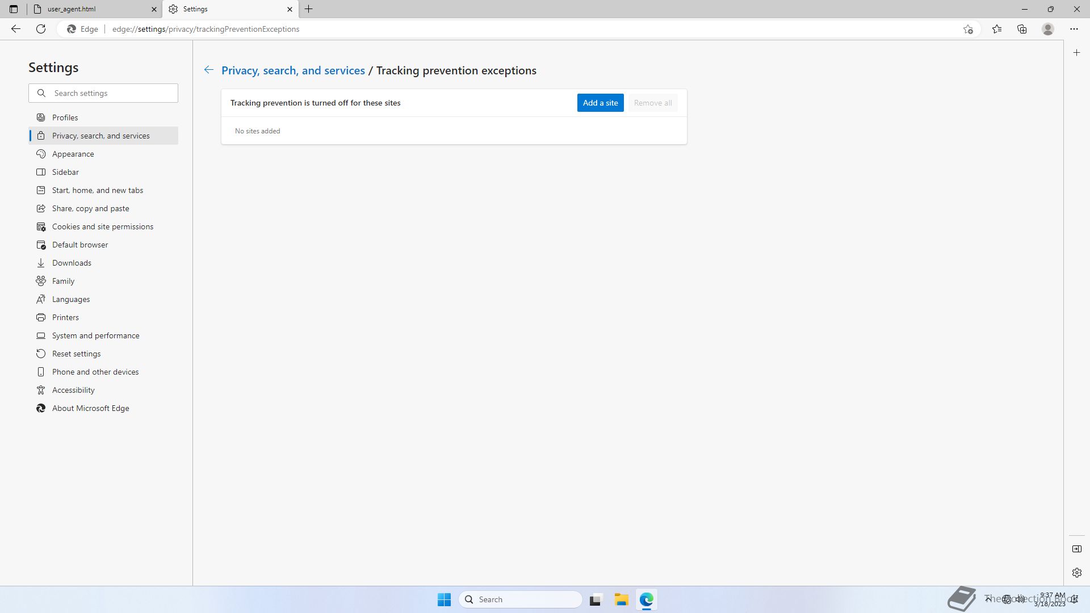Open a new tab with the plus button
Viewport: 1090px width, 613px height.
[309, 9]
